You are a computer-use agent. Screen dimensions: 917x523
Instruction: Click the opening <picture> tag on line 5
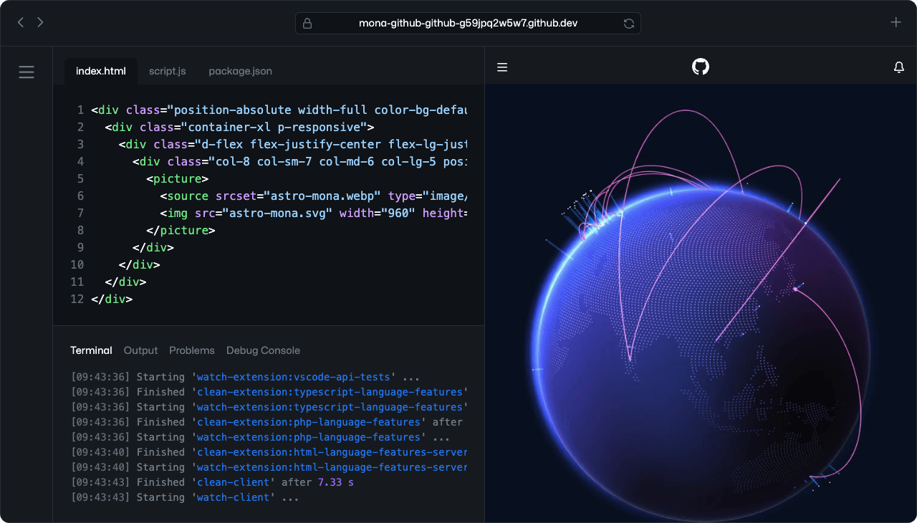(177, 179)
